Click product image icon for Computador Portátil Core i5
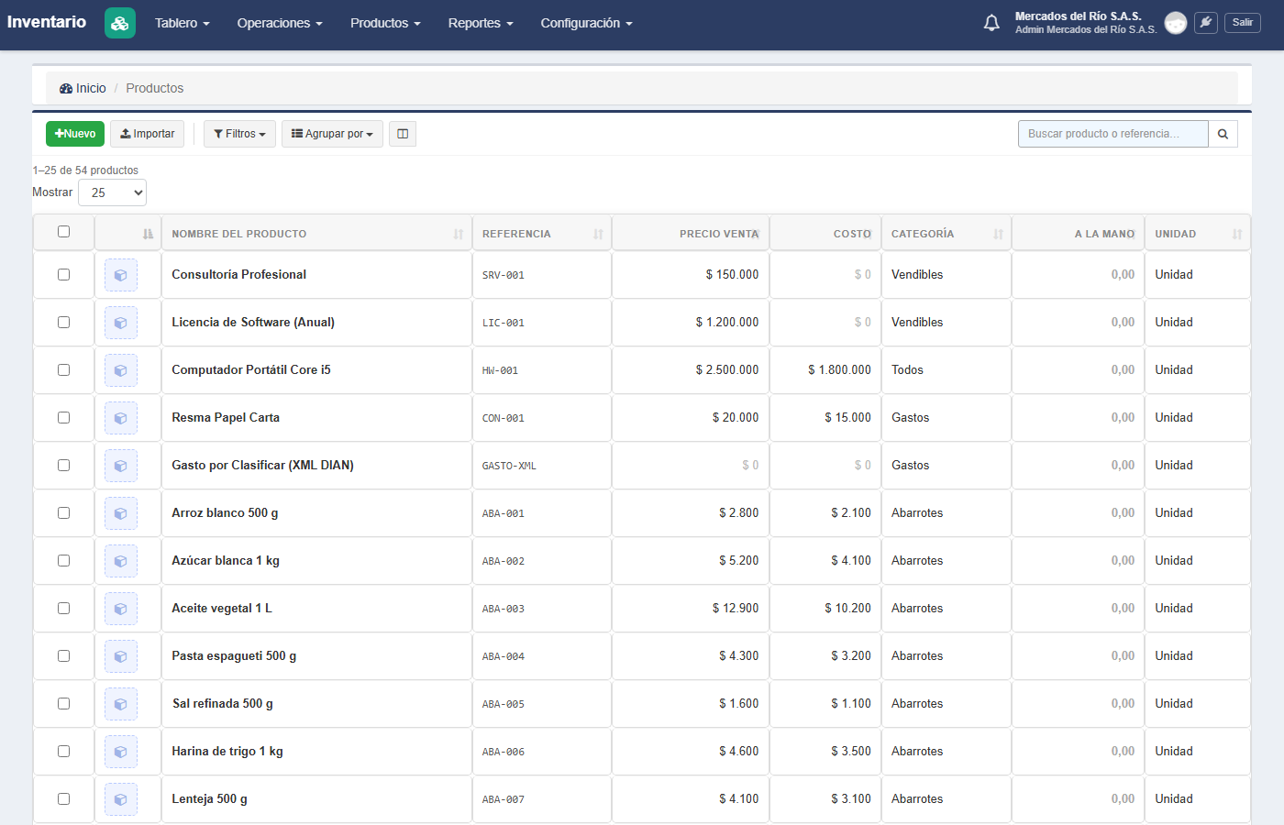This screenshot has width=1284, height=825. tap(121, 370)
